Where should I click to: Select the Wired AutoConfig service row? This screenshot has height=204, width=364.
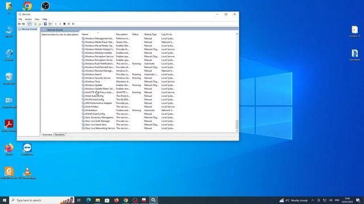click(128, 96)
